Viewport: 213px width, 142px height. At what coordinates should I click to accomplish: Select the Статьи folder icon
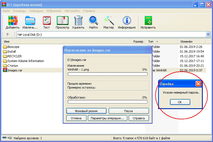click(5, 66)
